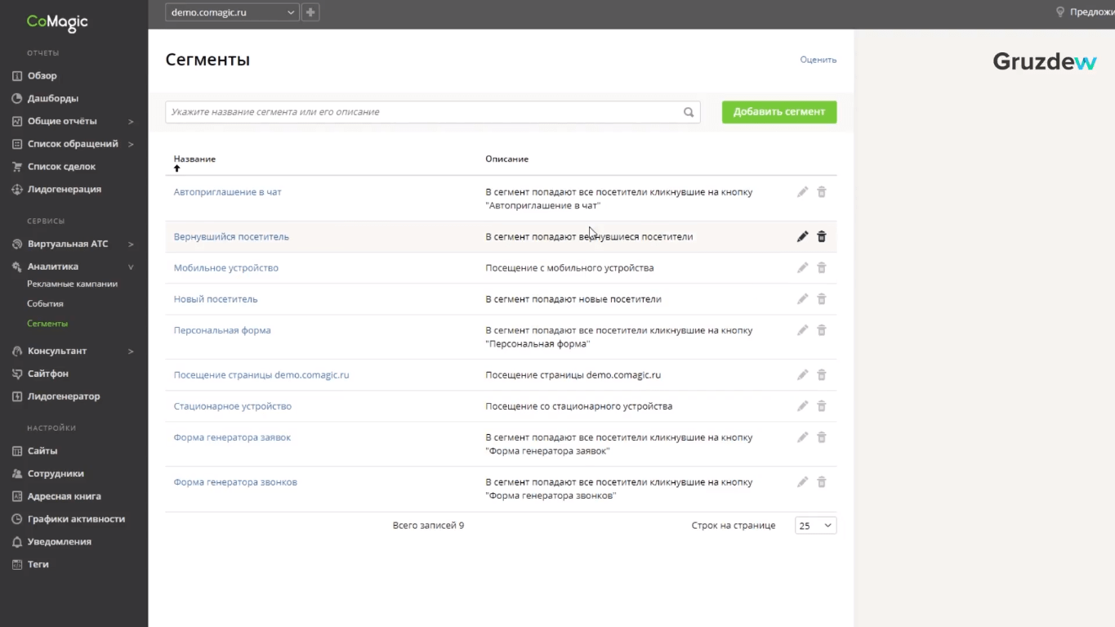Edit the Форма генератора заявок segment

click(802, 437)
